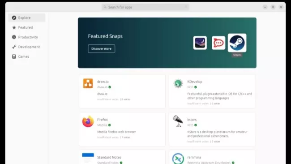Click the Firefox logo icon
The width and height of the screenshot is (291, 164).
88,121
